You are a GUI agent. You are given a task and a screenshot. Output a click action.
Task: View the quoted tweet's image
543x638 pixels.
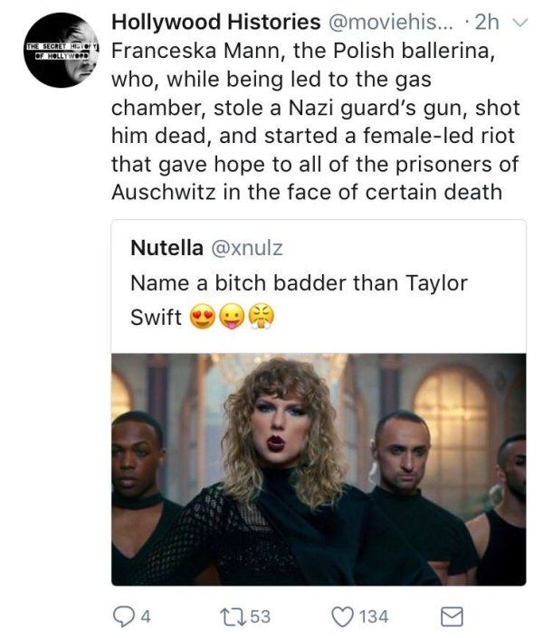tap(319, 469)
